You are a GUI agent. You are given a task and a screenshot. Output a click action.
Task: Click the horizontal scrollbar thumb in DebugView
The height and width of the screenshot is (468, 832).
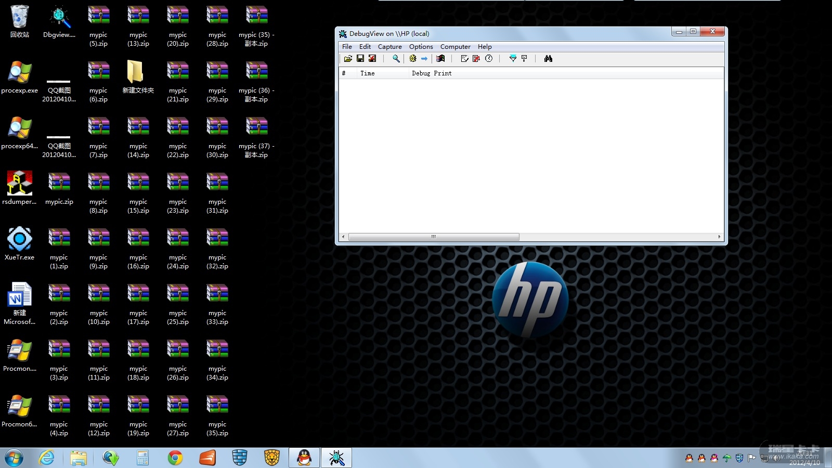[433, 237]
